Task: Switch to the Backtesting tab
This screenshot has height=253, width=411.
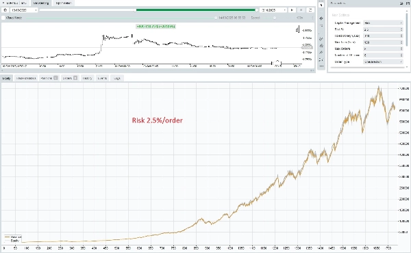Action: click(x=41, y=3)
